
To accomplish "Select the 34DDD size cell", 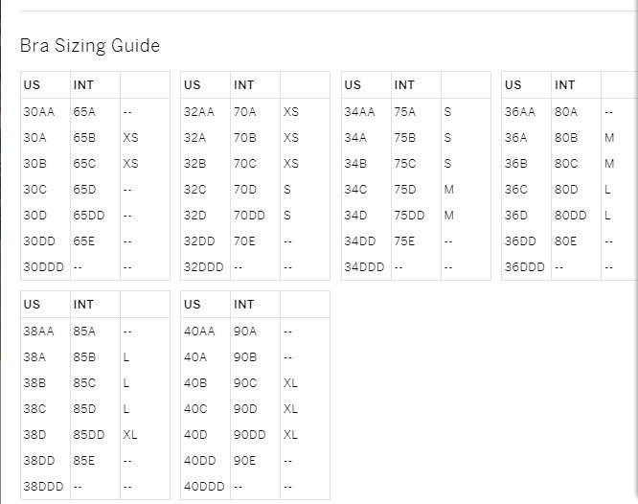I will click(365, 267).
